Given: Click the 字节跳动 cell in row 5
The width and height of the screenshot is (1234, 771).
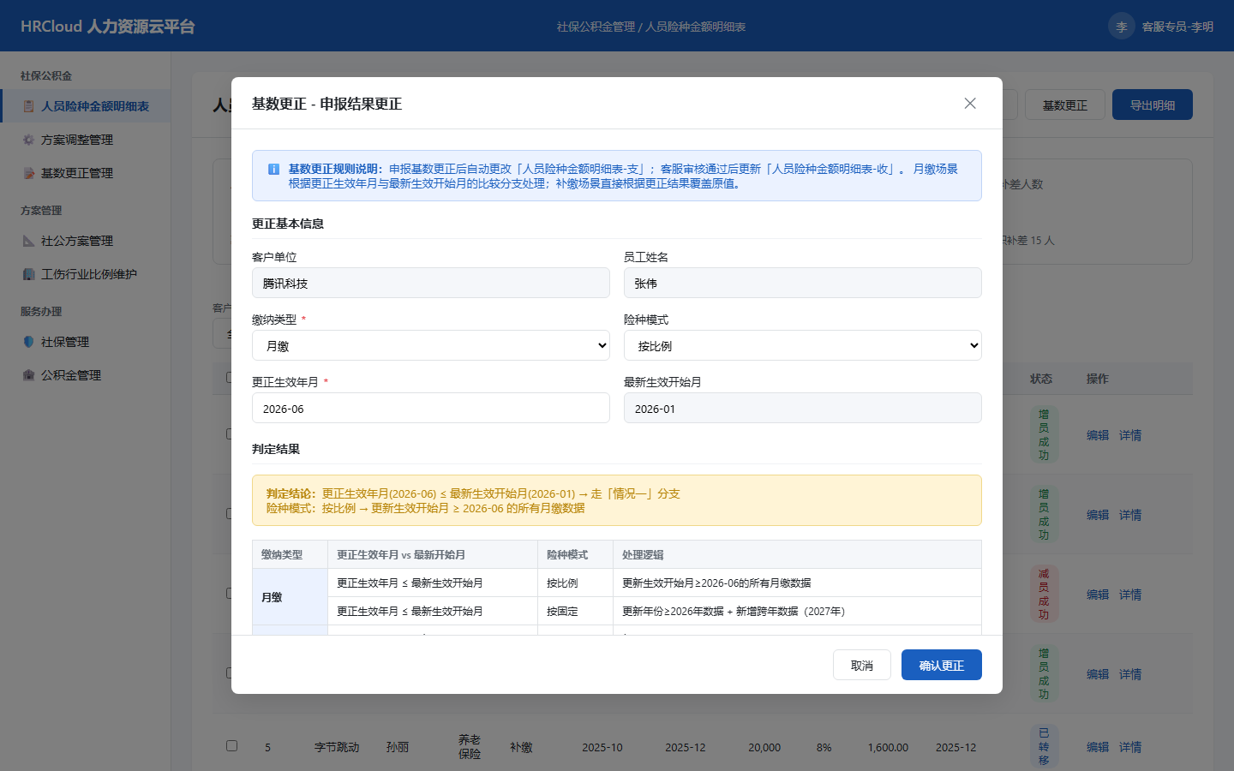Looking at the screenshot, I should click(337, 747).
